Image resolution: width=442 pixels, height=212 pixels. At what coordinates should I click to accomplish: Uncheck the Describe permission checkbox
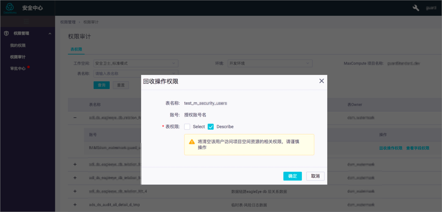pos(211,127)
